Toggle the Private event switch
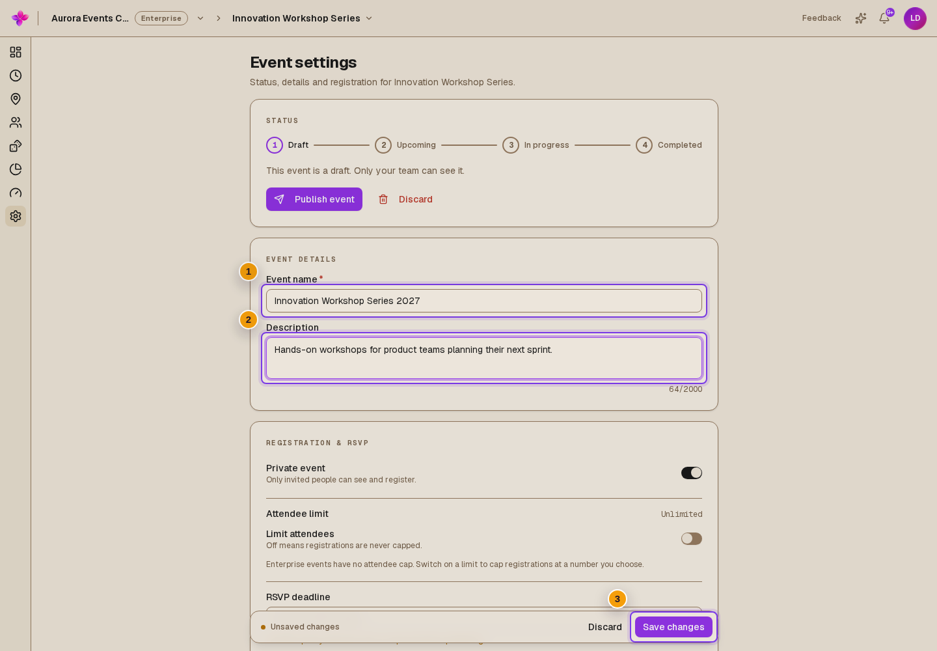This screenshot has height=651, width=937. pos(692,473)
